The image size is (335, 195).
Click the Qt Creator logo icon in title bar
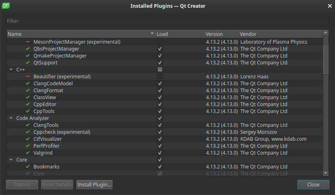[x=6, y=6]
